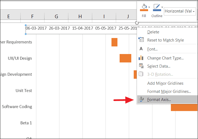Screen dimensions: 198x139
Task: Choose Change Chart Type...
Action: click(x=165, y=58)
